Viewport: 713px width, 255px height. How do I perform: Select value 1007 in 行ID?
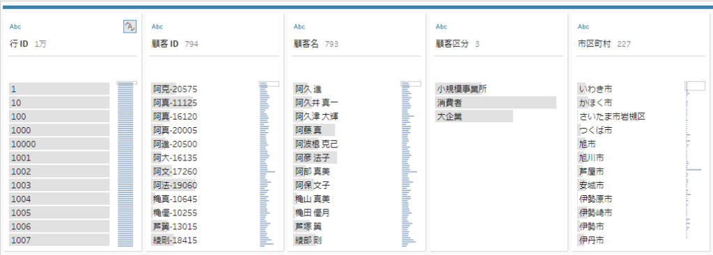click(59, 240)
